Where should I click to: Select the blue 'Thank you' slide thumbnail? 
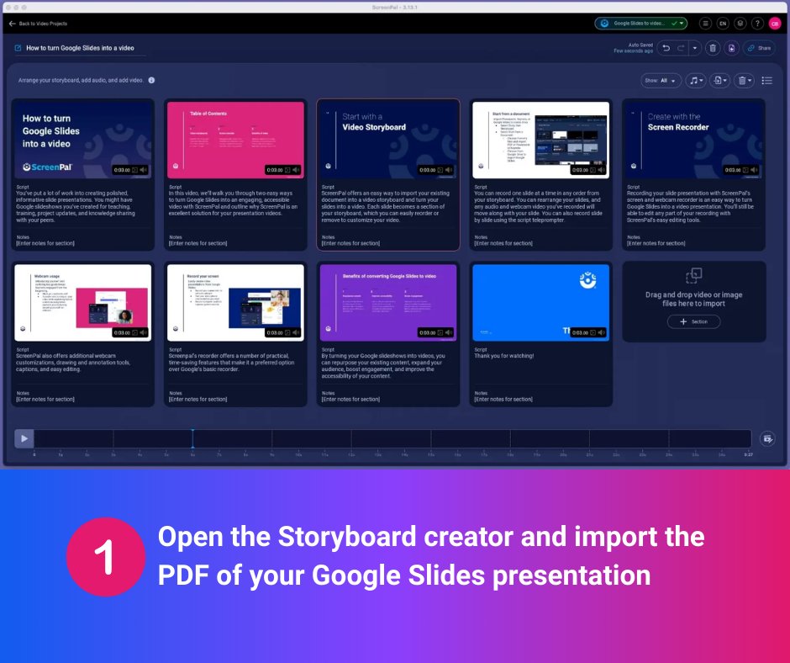point(540,303)
